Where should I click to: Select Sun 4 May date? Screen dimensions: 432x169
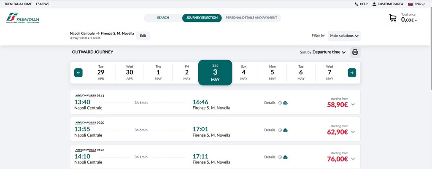(243, 72)
